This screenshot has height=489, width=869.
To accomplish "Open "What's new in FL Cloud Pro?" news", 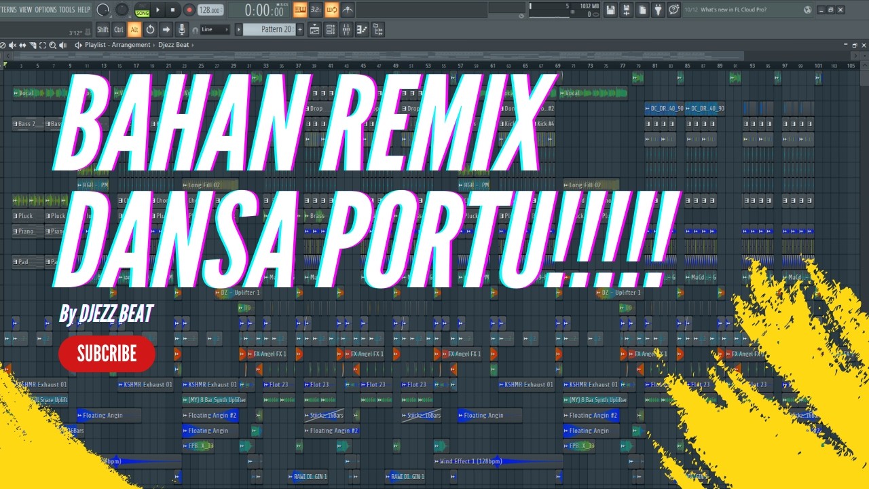I will 733,10.
